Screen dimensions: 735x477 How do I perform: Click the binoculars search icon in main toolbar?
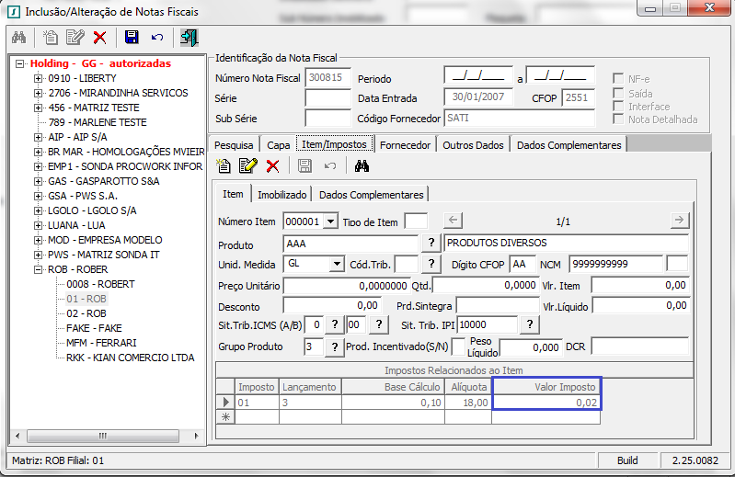18,37
